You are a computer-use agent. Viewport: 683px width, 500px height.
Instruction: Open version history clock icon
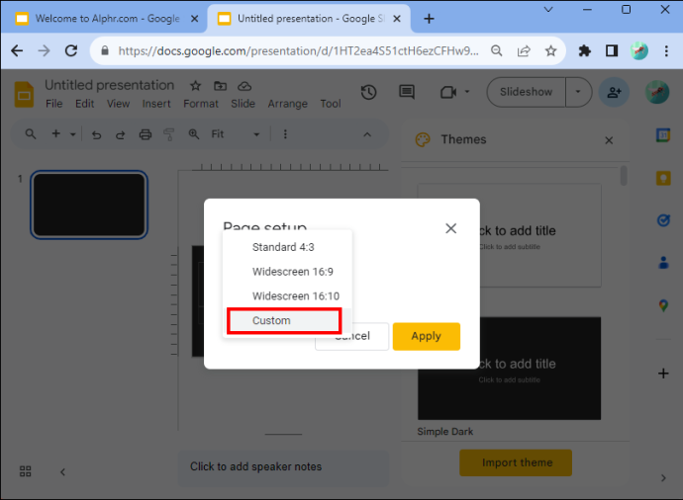coord(368,92)
